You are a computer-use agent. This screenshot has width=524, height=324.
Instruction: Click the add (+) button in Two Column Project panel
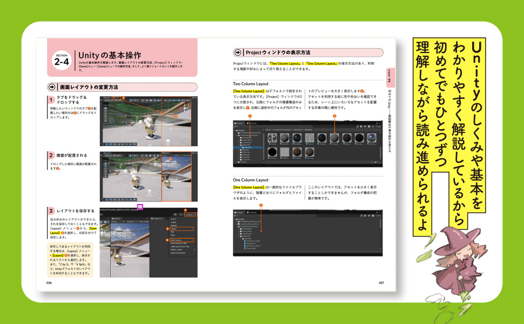[236, 127]
